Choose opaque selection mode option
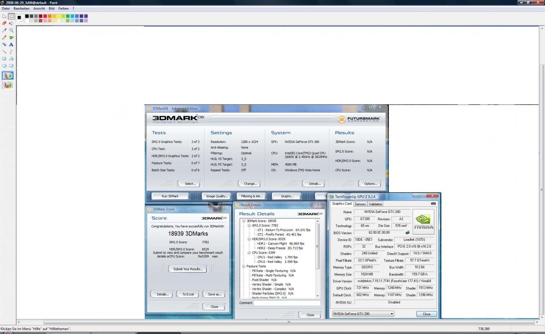 [x=8, y=76]
